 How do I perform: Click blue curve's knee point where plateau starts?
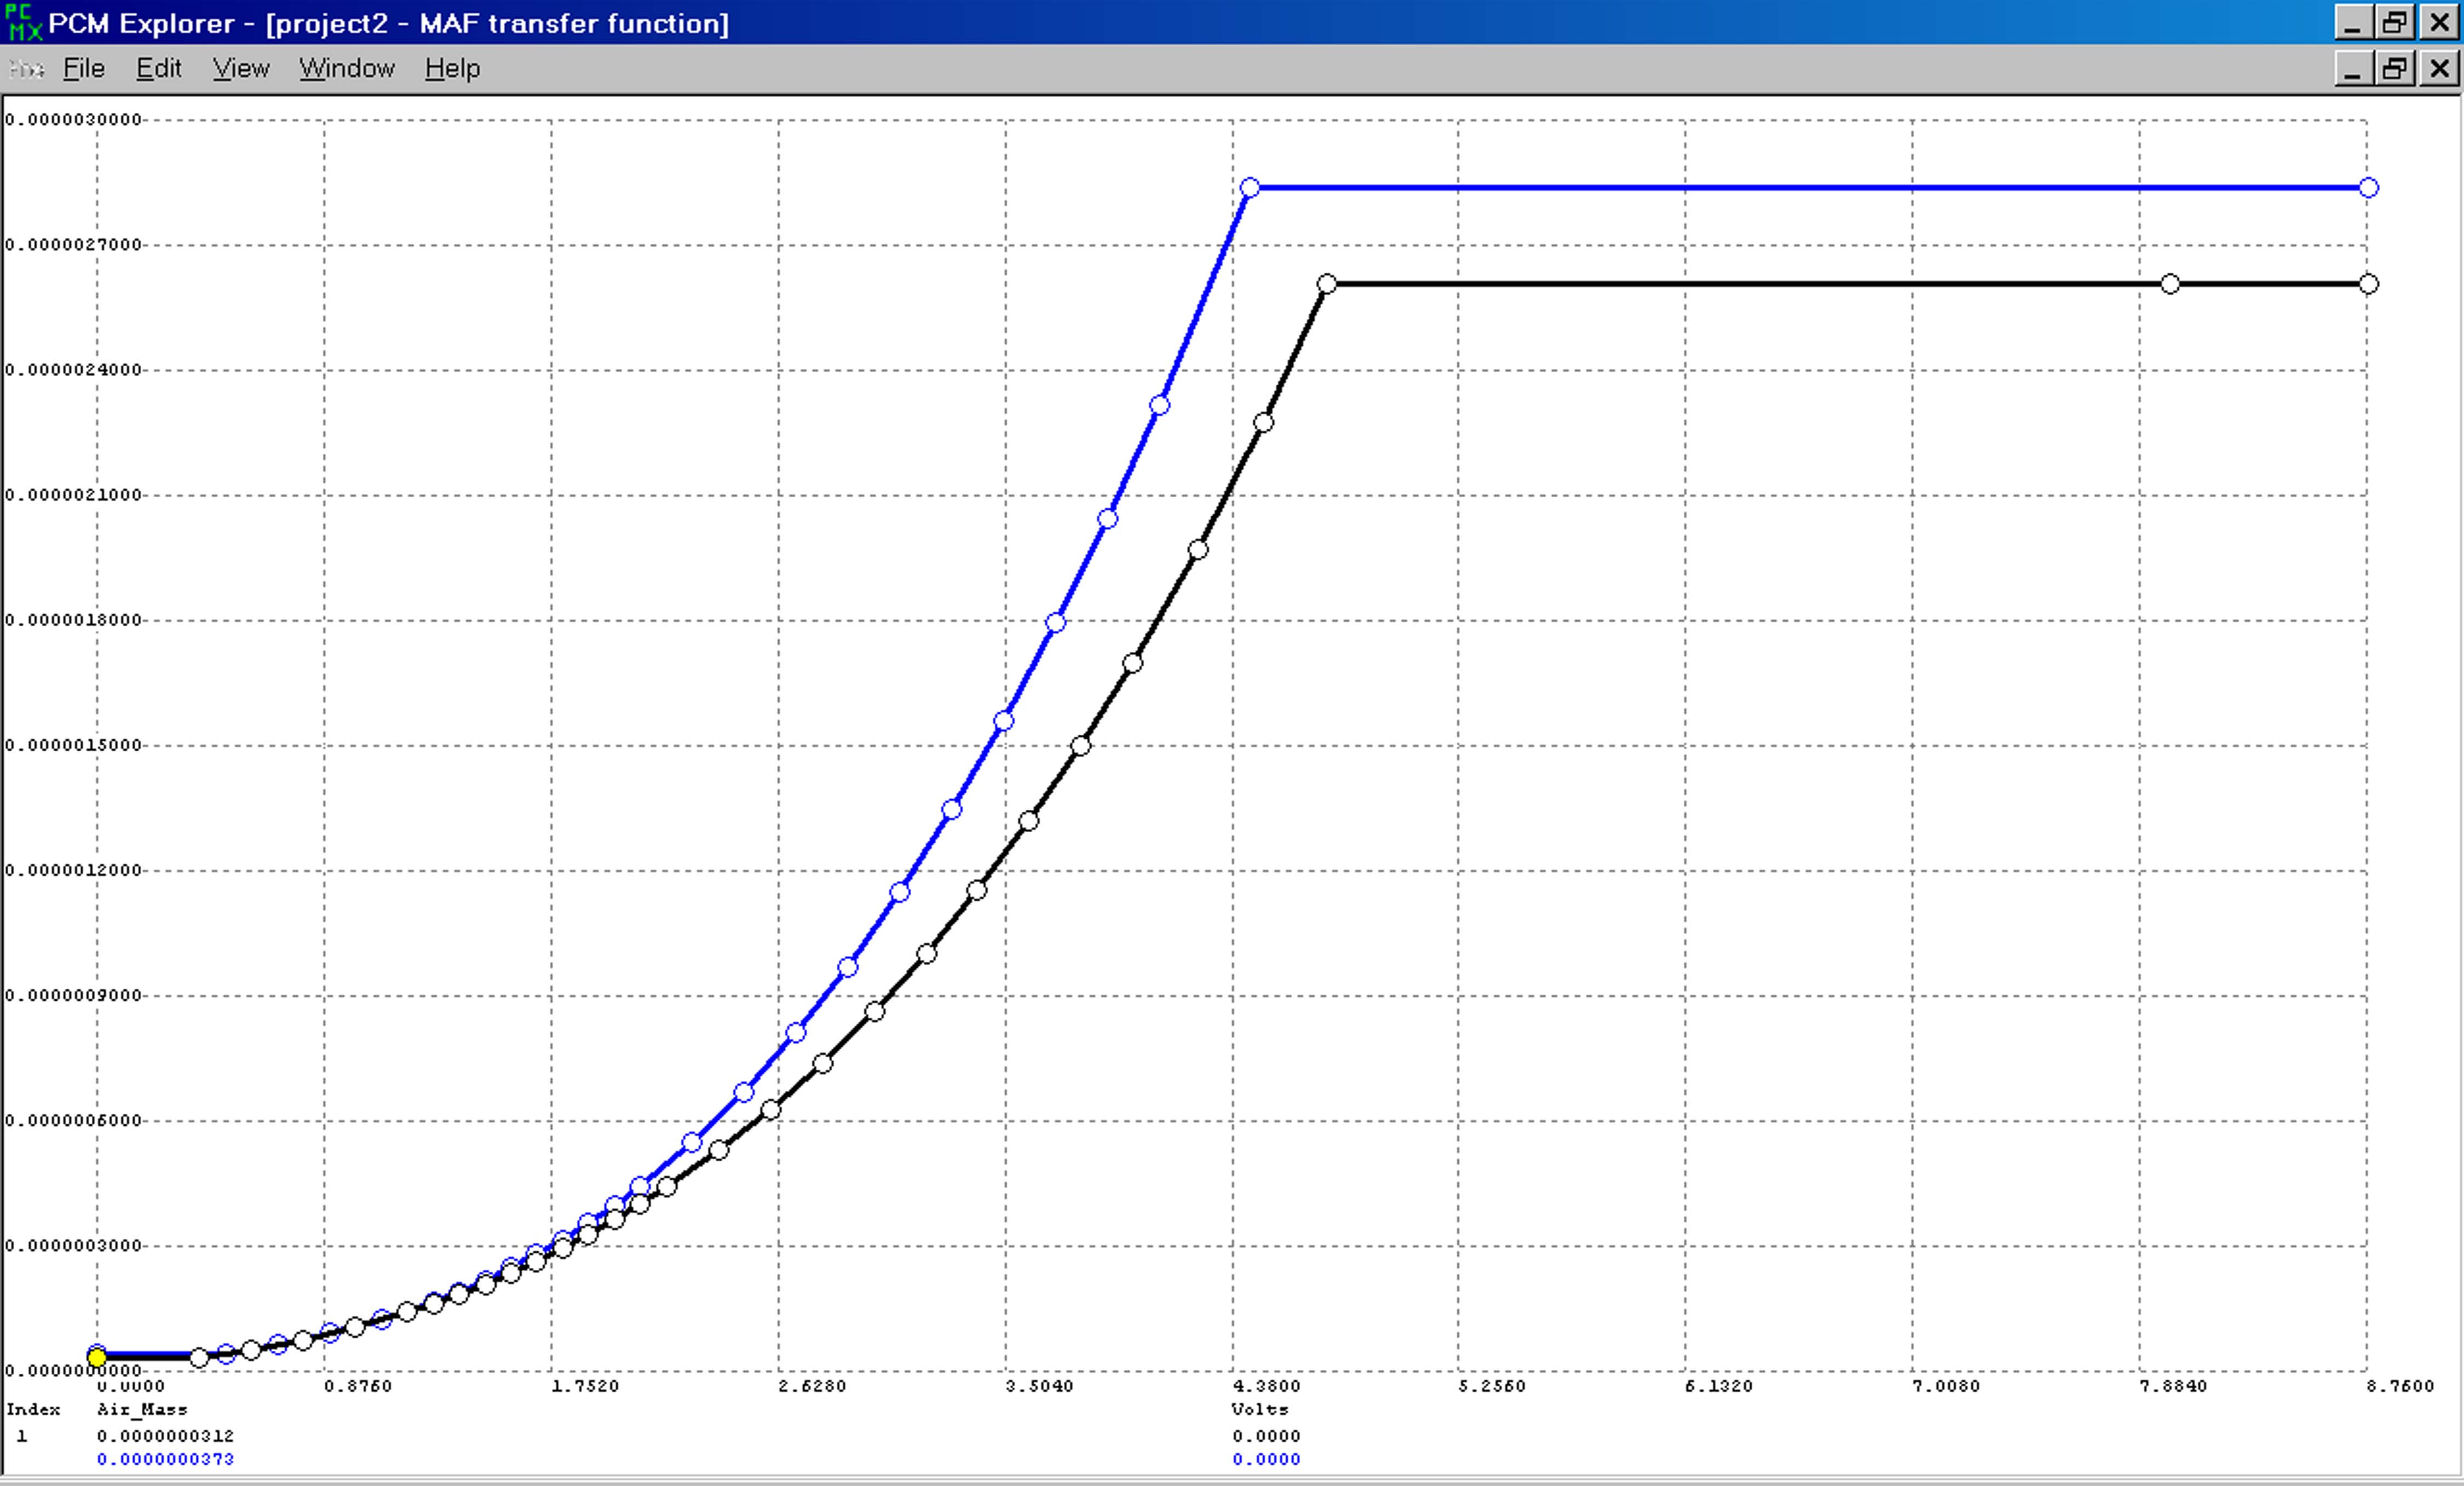point(1250,188)
